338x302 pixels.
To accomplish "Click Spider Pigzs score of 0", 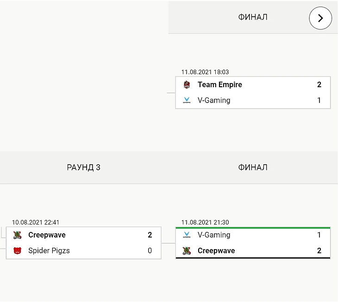I will pos(150,251).
